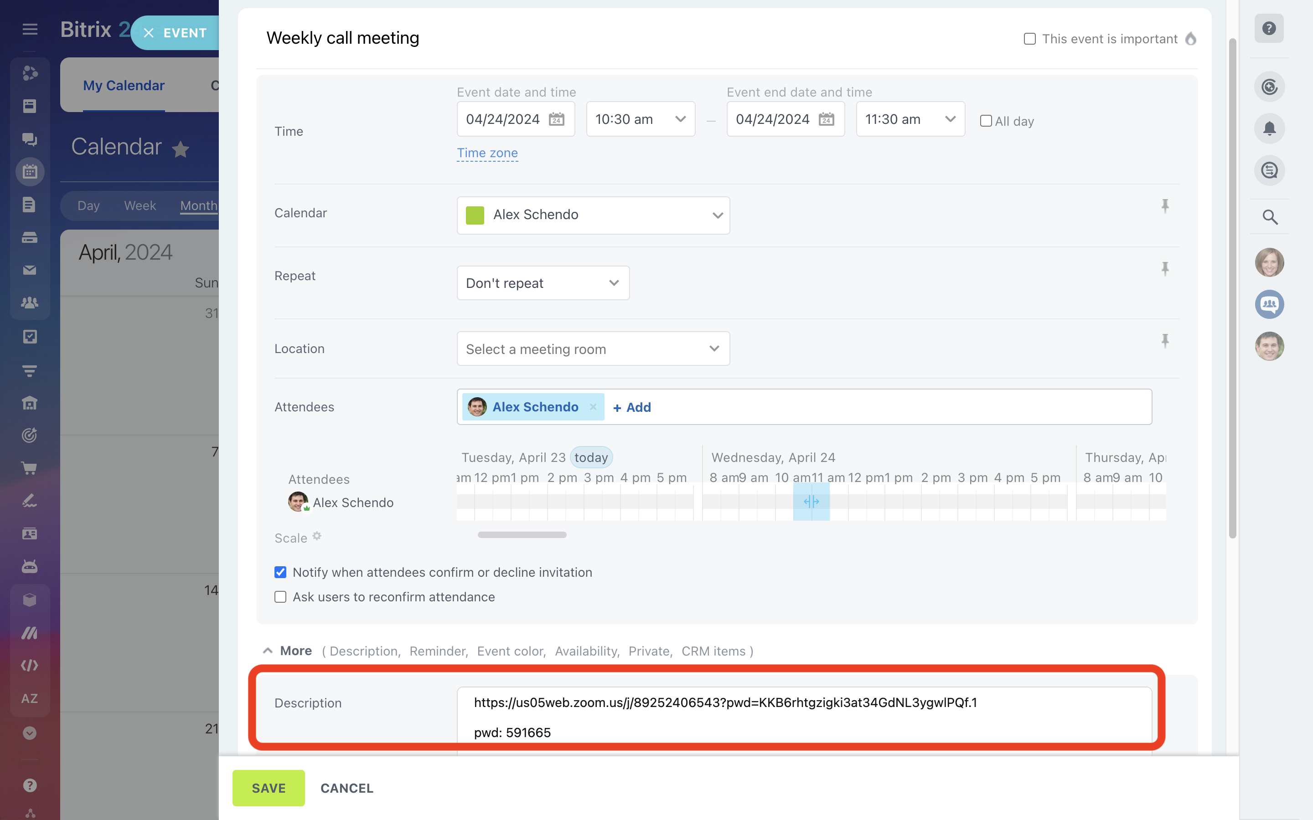Expand the 10:30 am start time dropdown

coord(640,119)
